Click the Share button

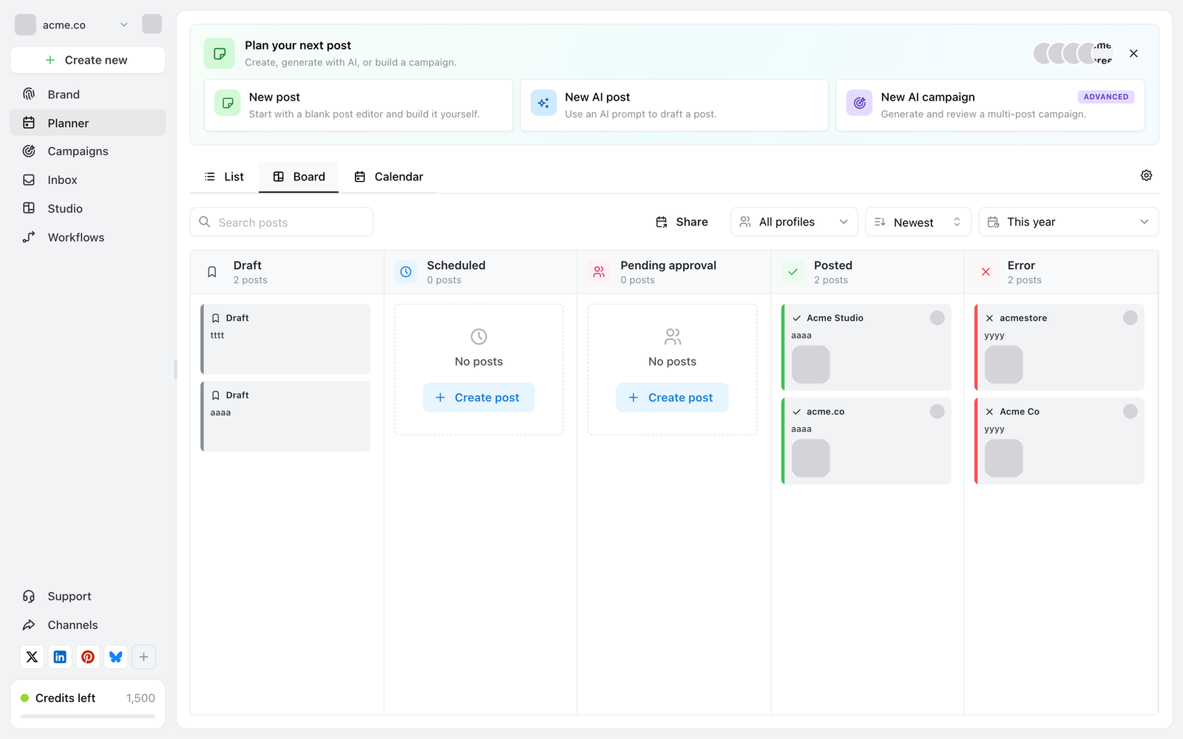pyautogui.click(x=682, y=222)
